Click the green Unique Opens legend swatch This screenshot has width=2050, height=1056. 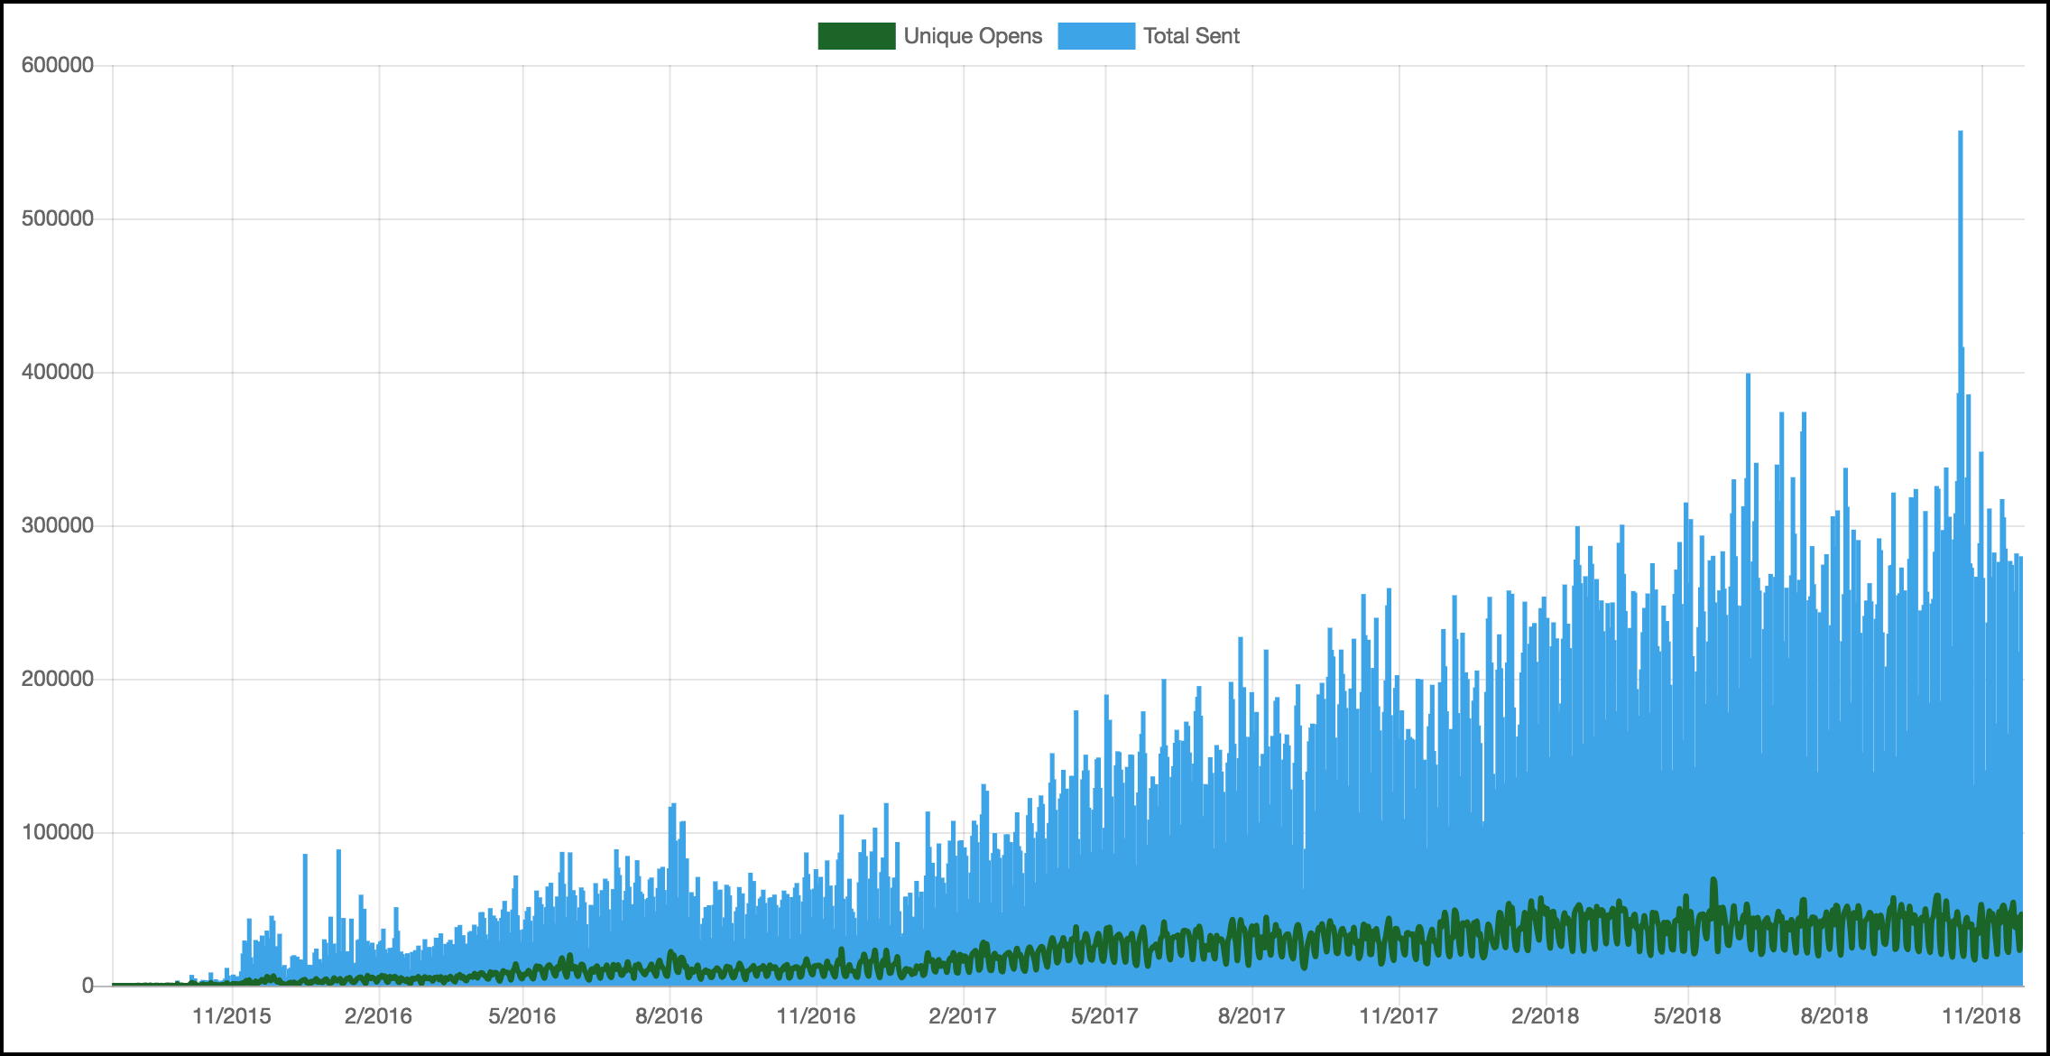(x=855, y=36)
